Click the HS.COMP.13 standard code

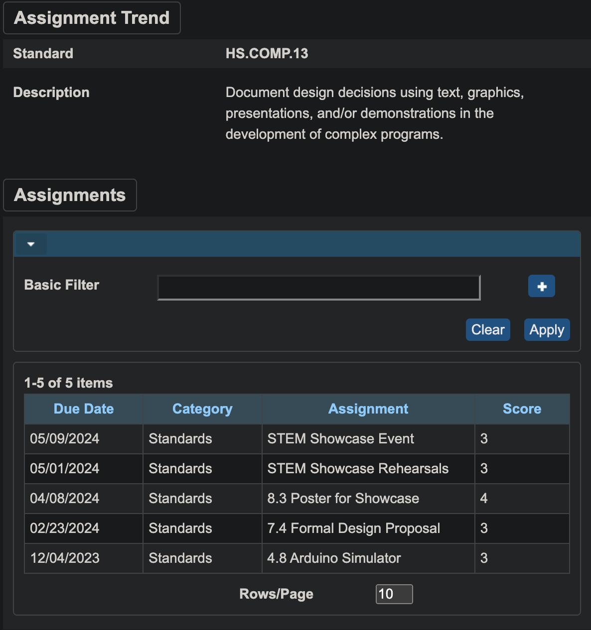pos(267,54)
